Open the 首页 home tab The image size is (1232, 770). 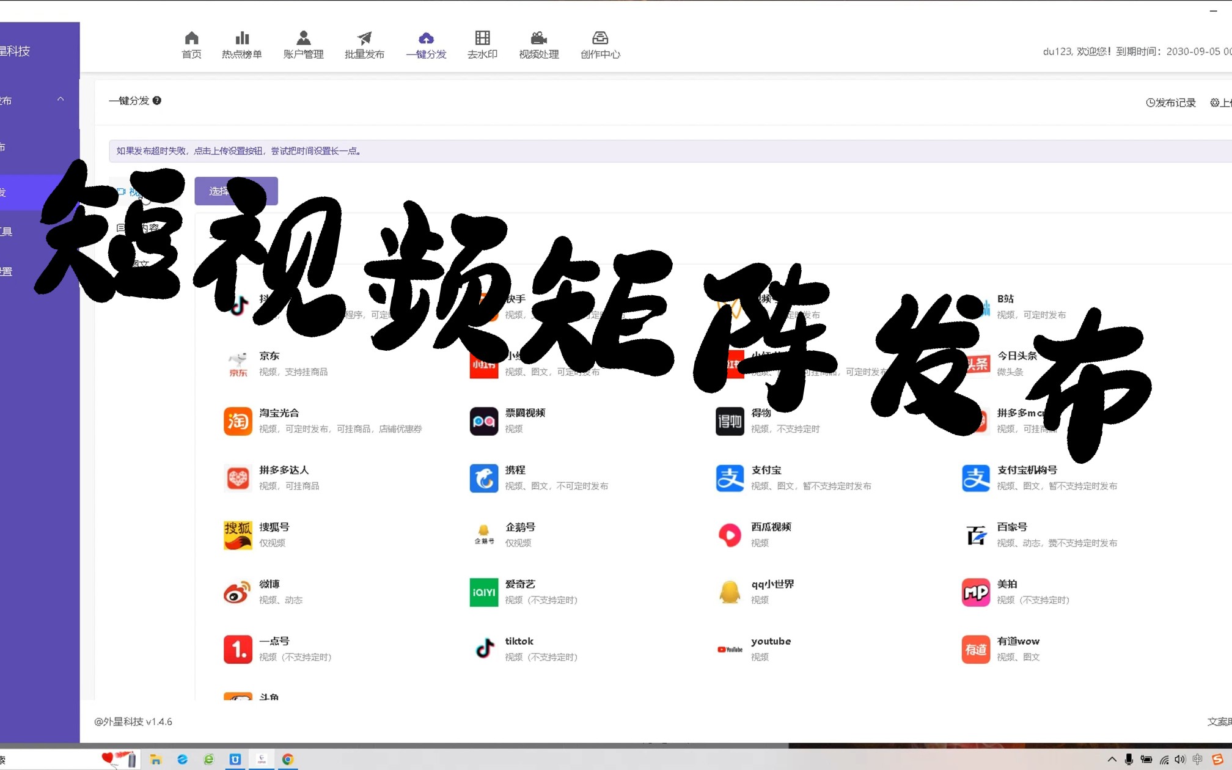coord(191,45)
